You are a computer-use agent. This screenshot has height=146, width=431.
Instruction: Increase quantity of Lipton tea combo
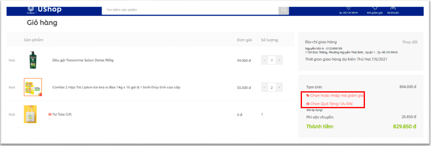(x=279, y=87)
